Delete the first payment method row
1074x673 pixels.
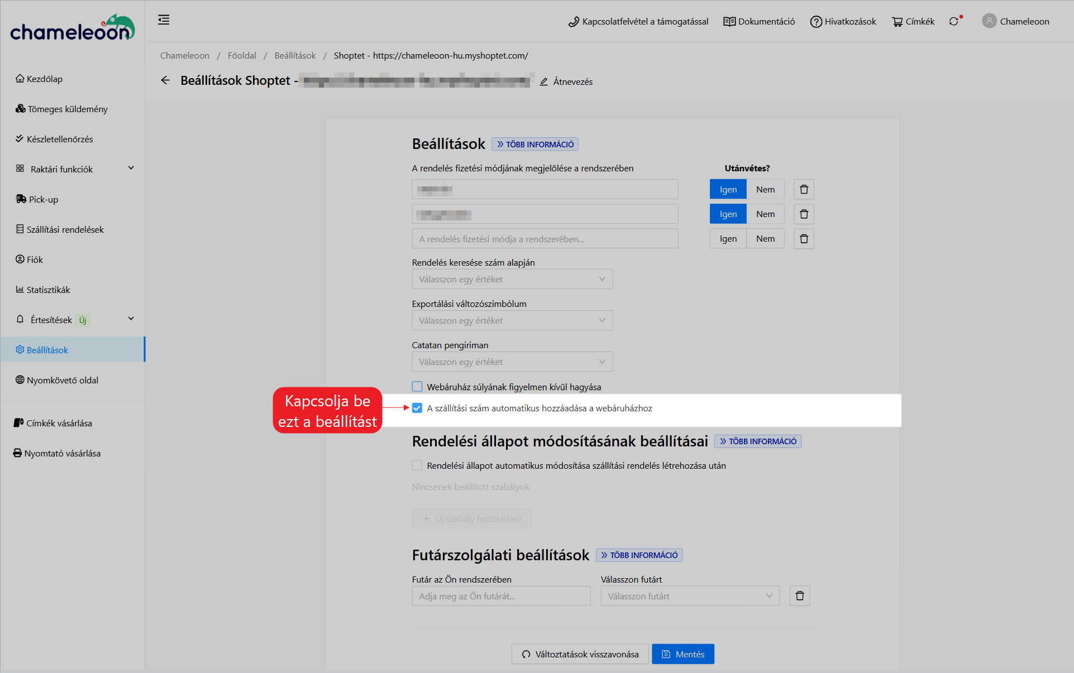804,190
